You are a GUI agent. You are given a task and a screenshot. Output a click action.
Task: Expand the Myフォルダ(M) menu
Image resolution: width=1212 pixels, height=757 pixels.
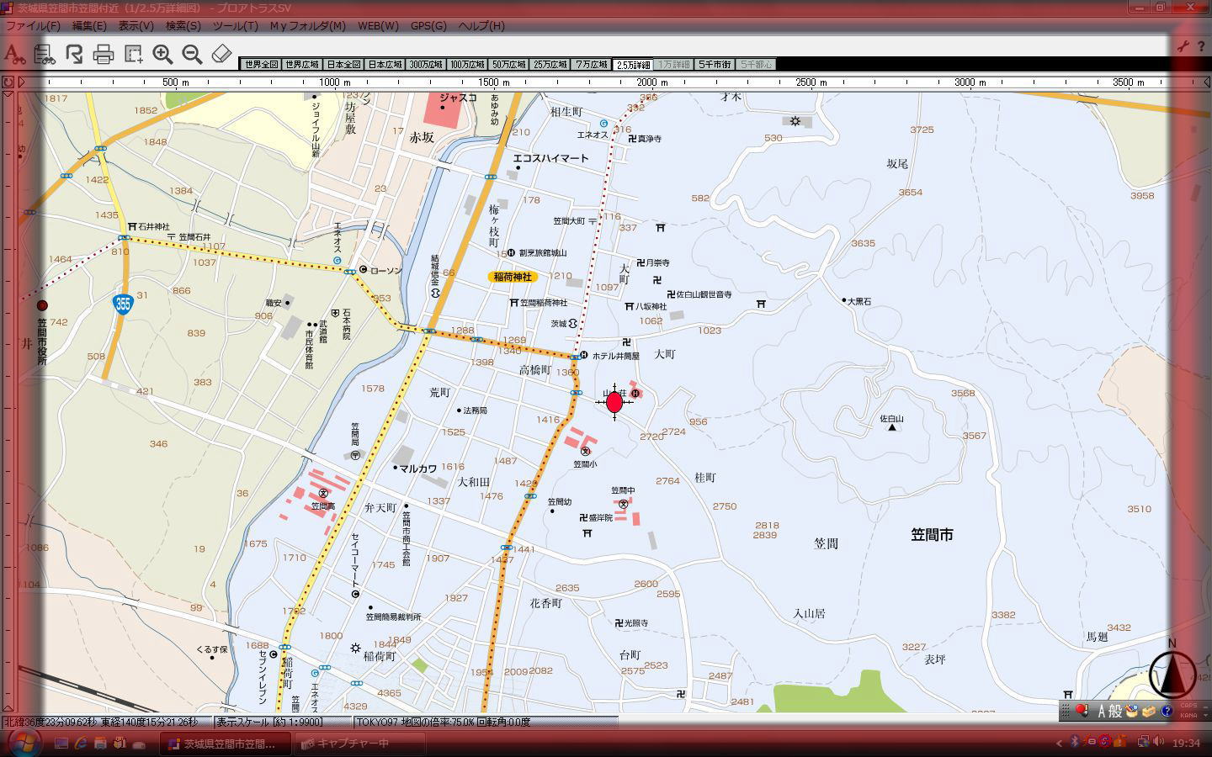point(307,26)
